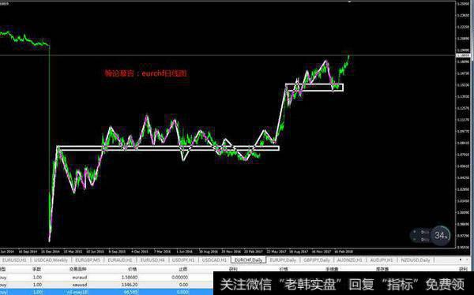The width and height of the screenshot is (474, 295).
Task: Click the chart tabs scroll-left arrow
Action: pyautogui.click(x=461, y=260)
